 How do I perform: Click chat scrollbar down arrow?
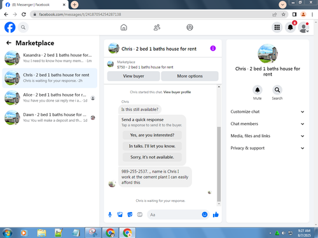pos(219,204)
